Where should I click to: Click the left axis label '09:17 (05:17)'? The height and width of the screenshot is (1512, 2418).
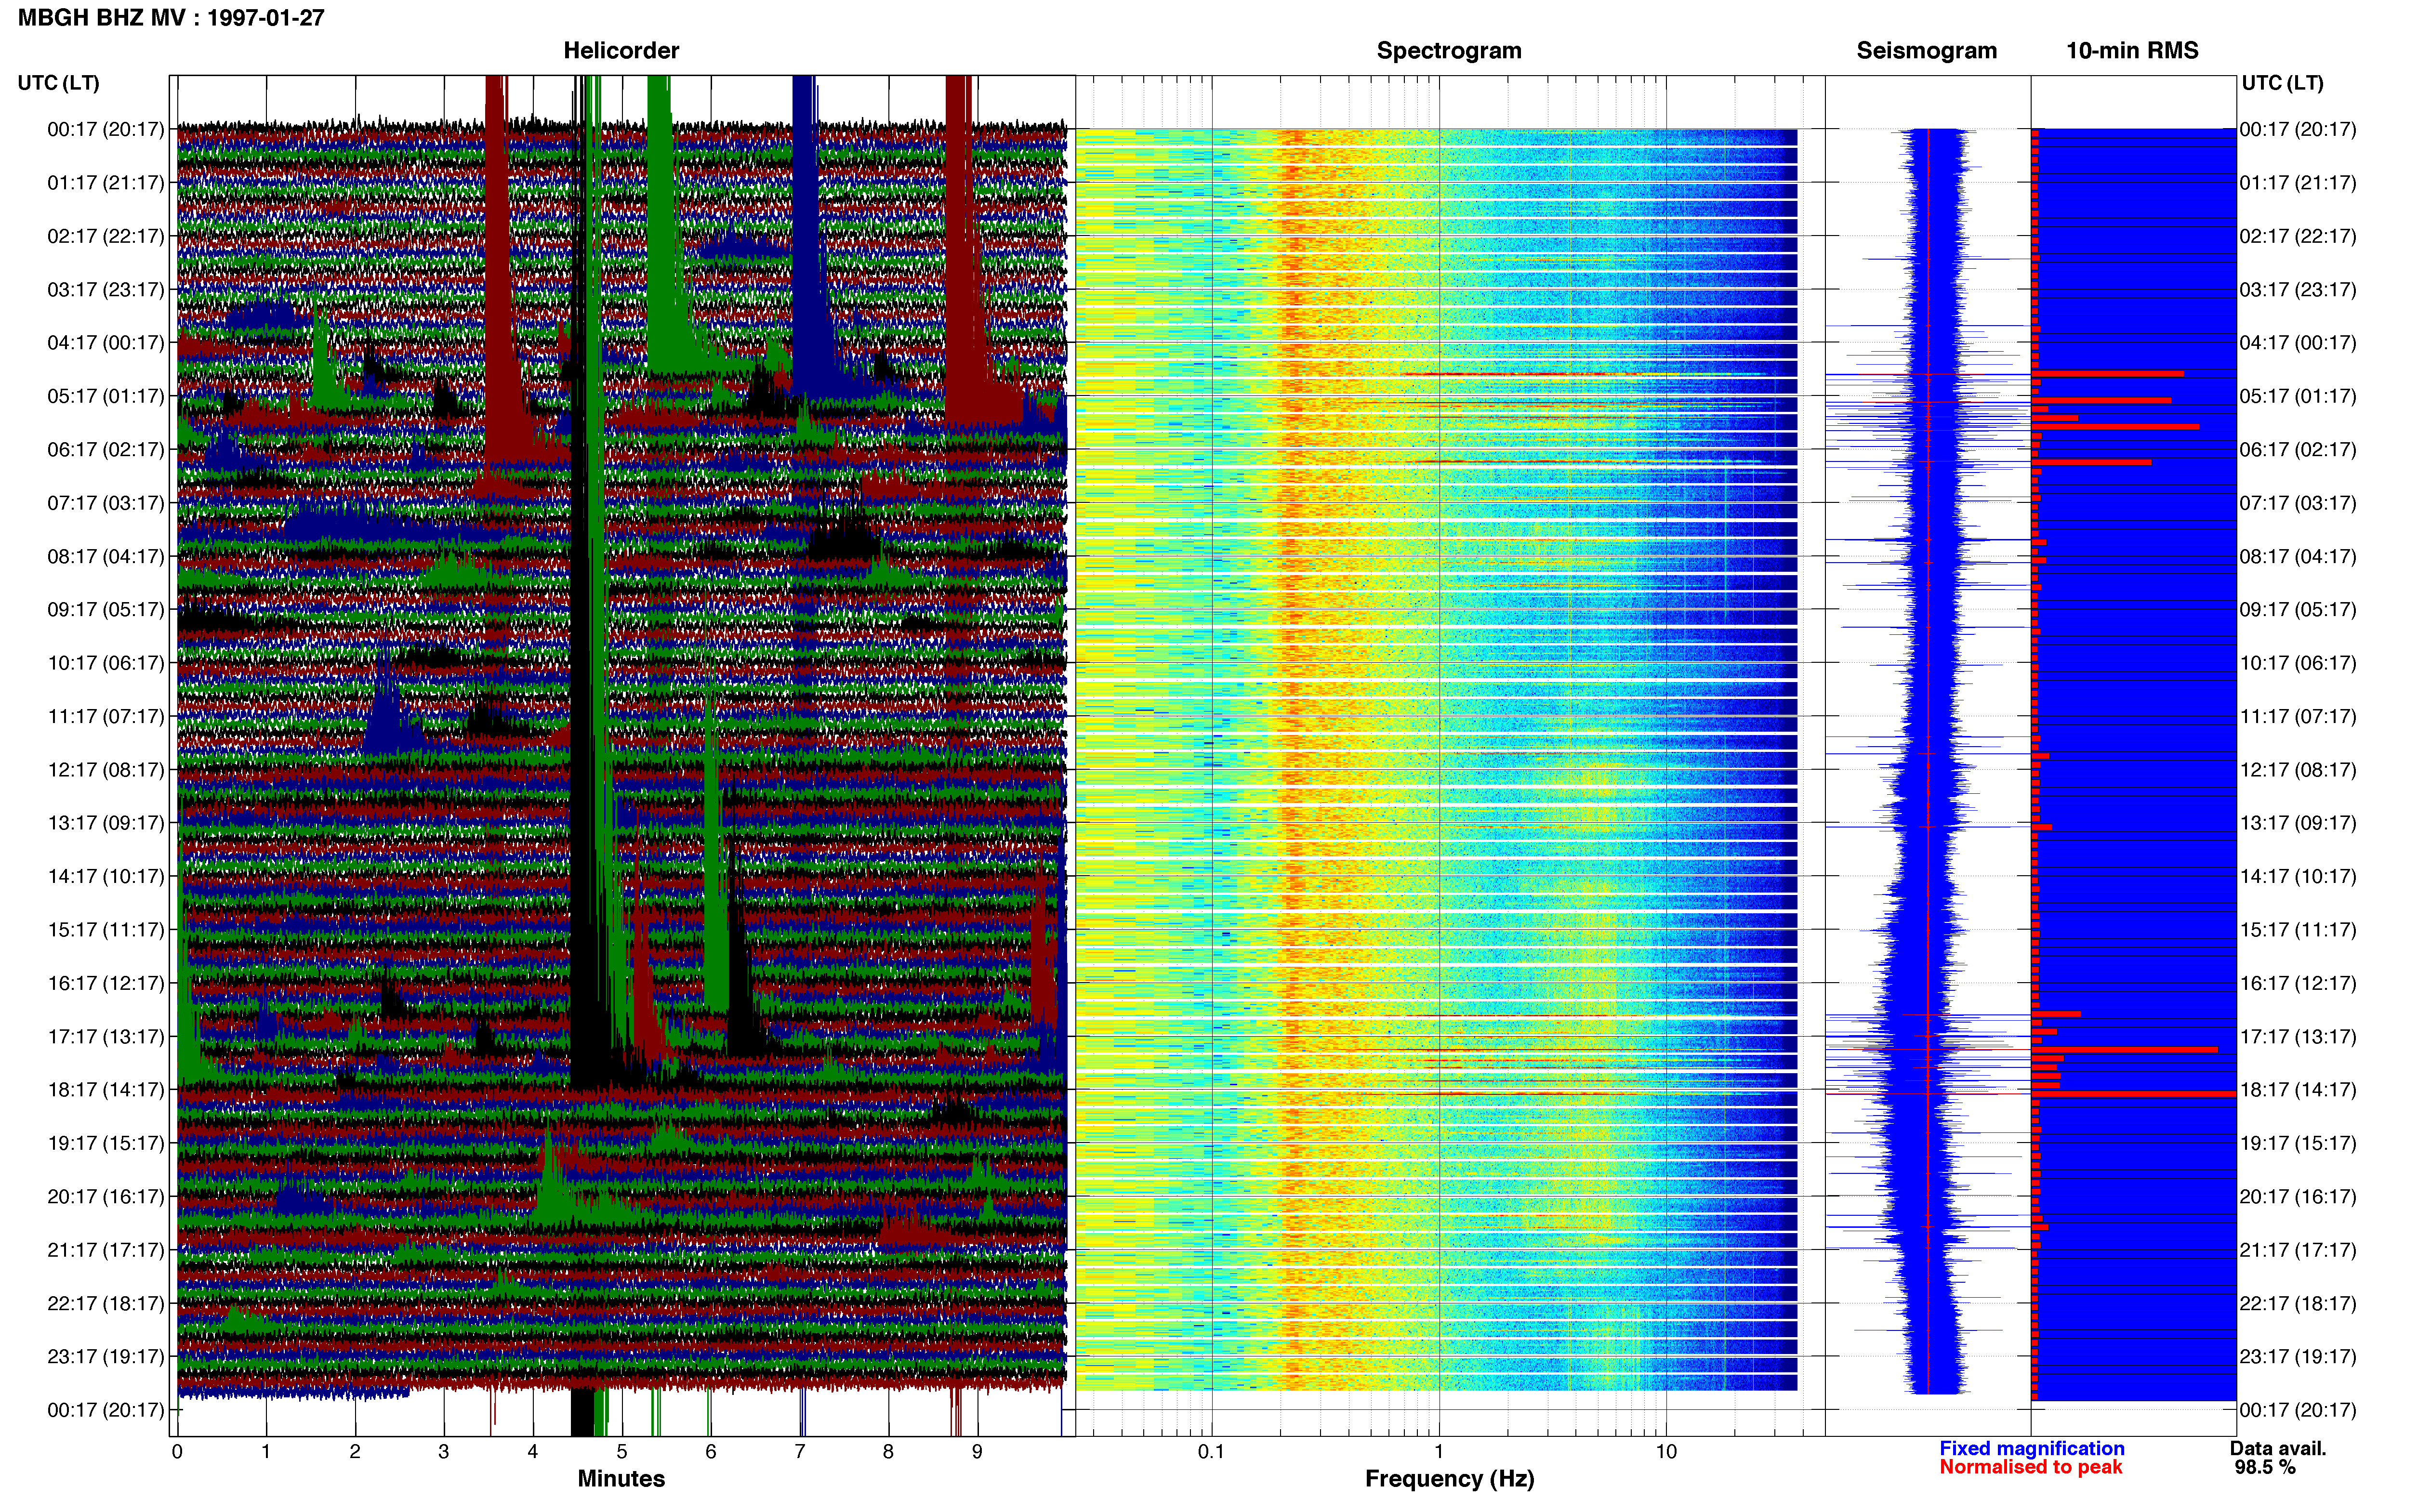(106, 610)
